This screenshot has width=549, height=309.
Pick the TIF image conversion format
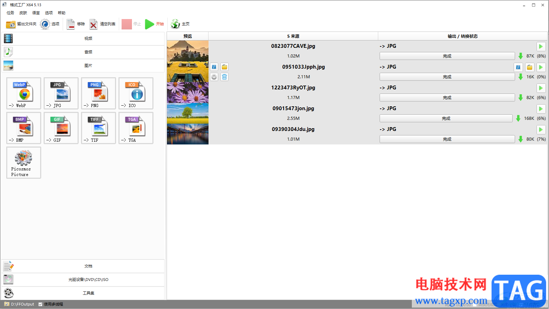click(98, 128)
